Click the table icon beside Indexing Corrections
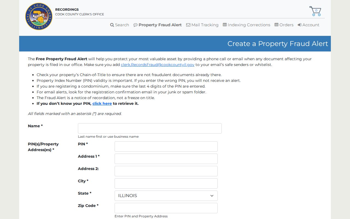Screen dimensions: 350x219 tap(225, 25)
